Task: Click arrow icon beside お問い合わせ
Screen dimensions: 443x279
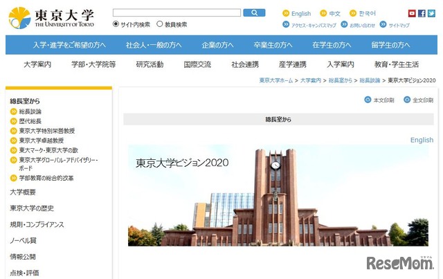Action: tap(344, 25)
